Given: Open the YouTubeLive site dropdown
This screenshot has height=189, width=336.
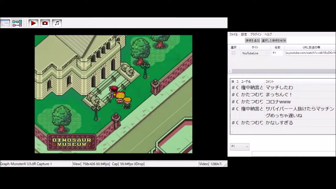Looking at the screenshot, I should click(x=255, y=53).
